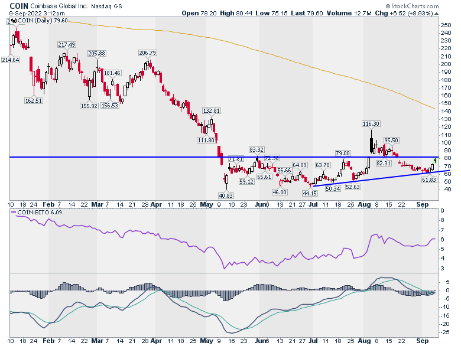
Task: Click the 95.50 price label
Action: 391,140
